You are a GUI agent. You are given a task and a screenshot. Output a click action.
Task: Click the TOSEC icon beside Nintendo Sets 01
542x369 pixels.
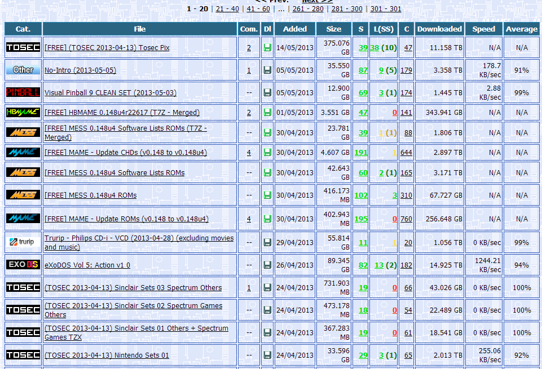click(x=23, y=355)
